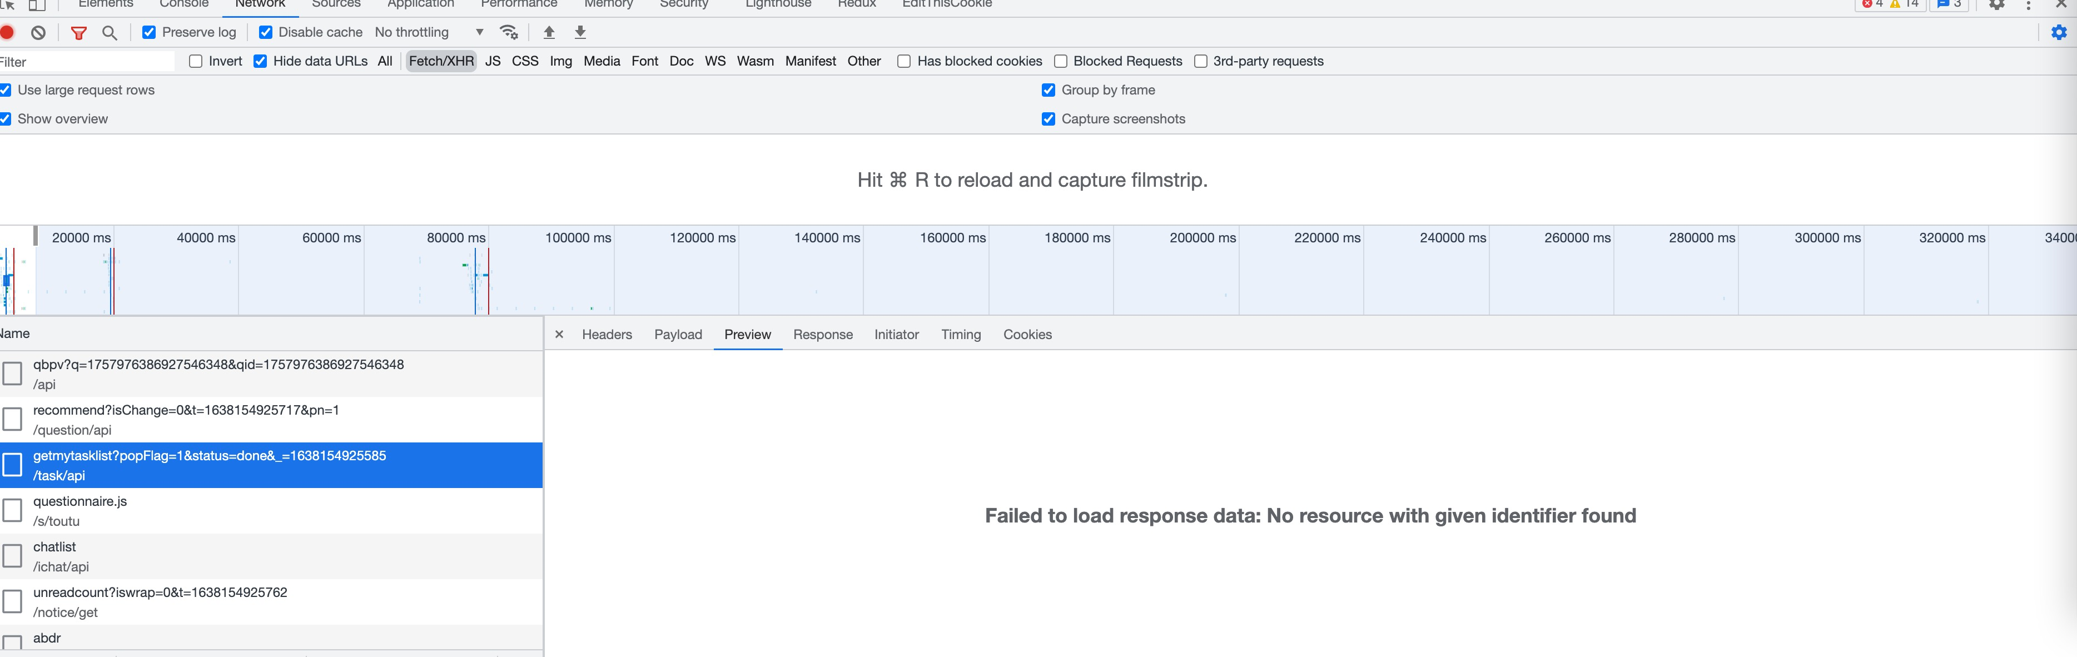Image resolution: width=2077 pixels, height=657 pixels.
Task: Select the JS resource type filter
Action: pos(493,61)
